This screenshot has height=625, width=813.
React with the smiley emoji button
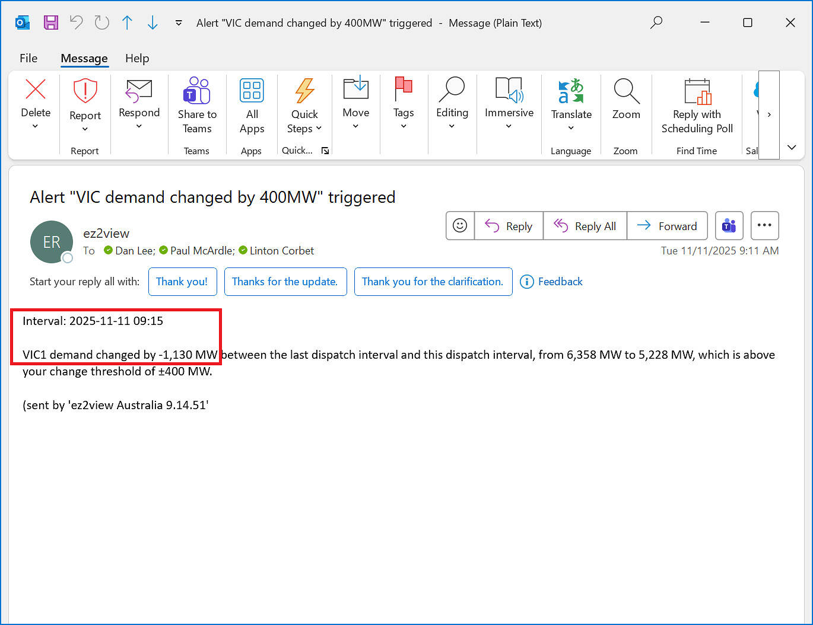pyautogui.click(x=460, y=226)
